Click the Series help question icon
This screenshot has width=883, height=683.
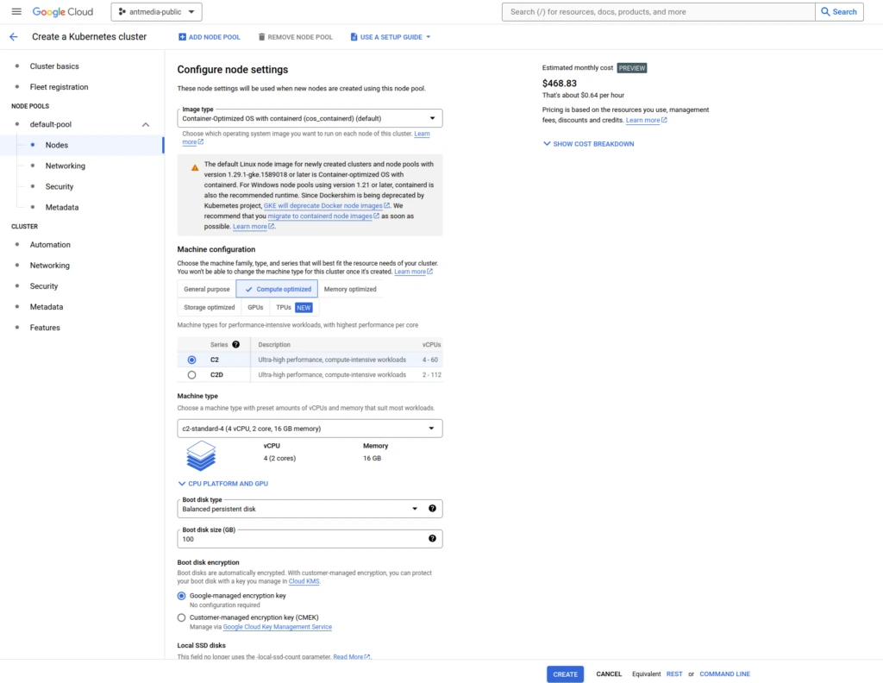pyautogui.click(x=236, y=345)
